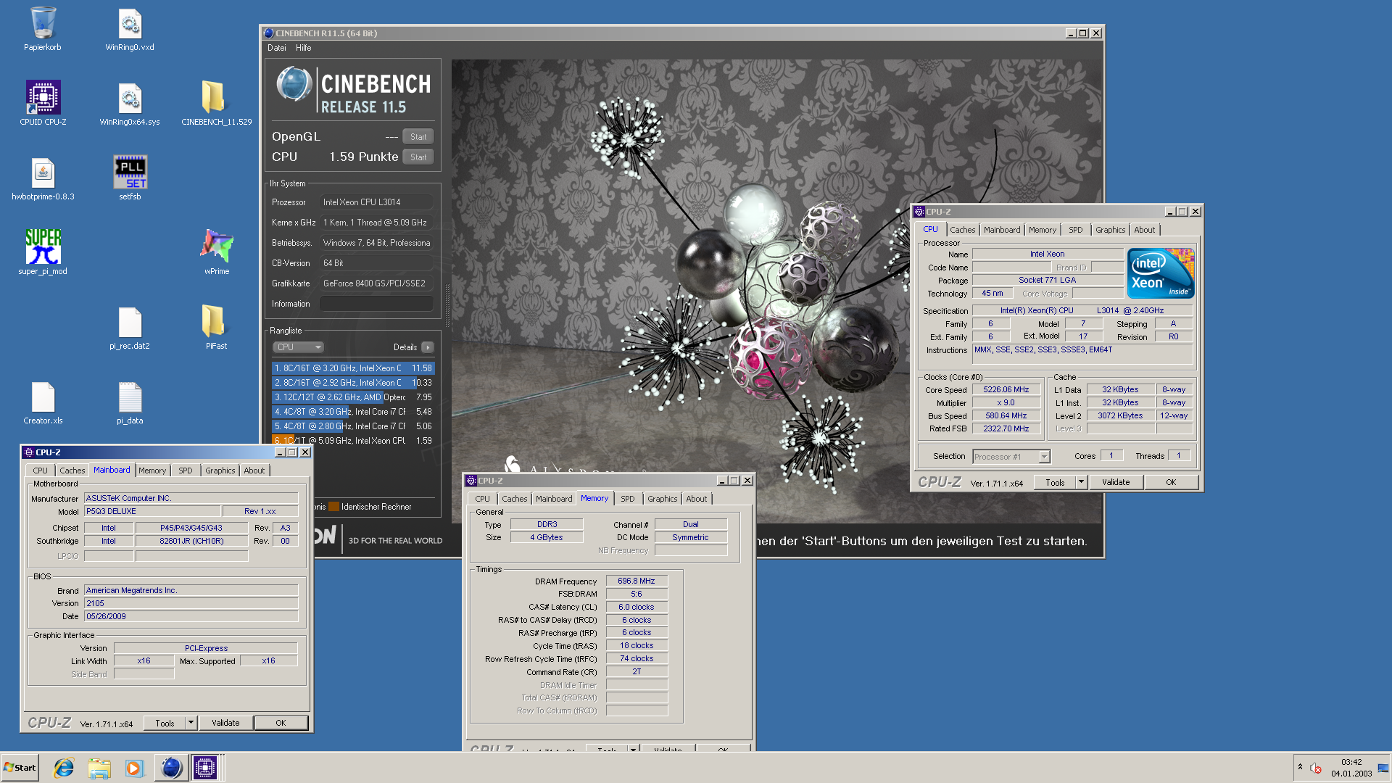
Task: Open Windows Explorer from the taskbar
Action: pos(99,768)
